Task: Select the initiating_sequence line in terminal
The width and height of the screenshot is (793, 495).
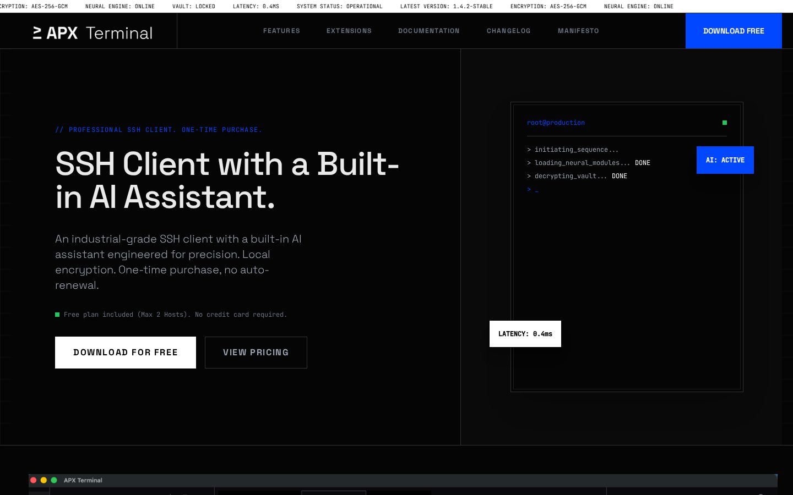Action: tap(573, 150)
